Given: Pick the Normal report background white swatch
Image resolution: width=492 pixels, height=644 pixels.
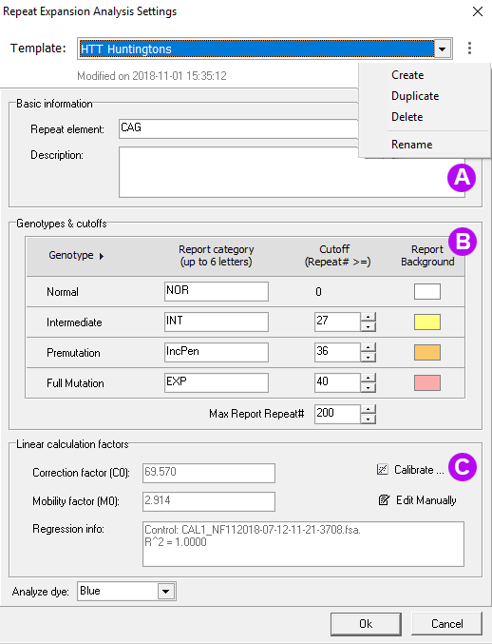Looking at the screenshot, I should [x=427, y=292].
